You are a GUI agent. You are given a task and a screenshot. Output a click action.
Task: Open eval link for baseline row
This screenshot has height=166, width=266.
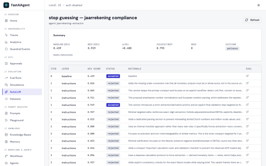click(x=247, y=76)
